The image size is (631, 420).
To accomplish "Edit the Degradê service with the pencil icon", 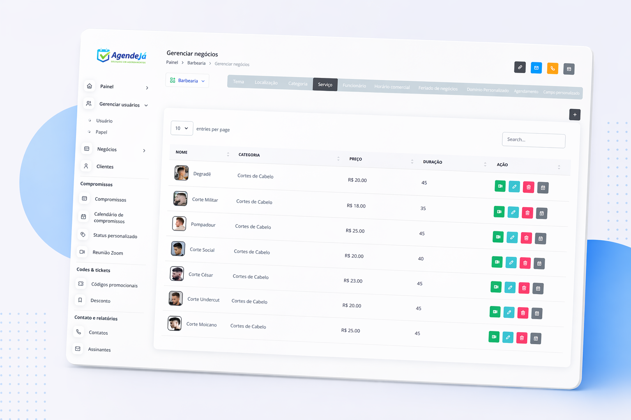I will click(514, 187).
